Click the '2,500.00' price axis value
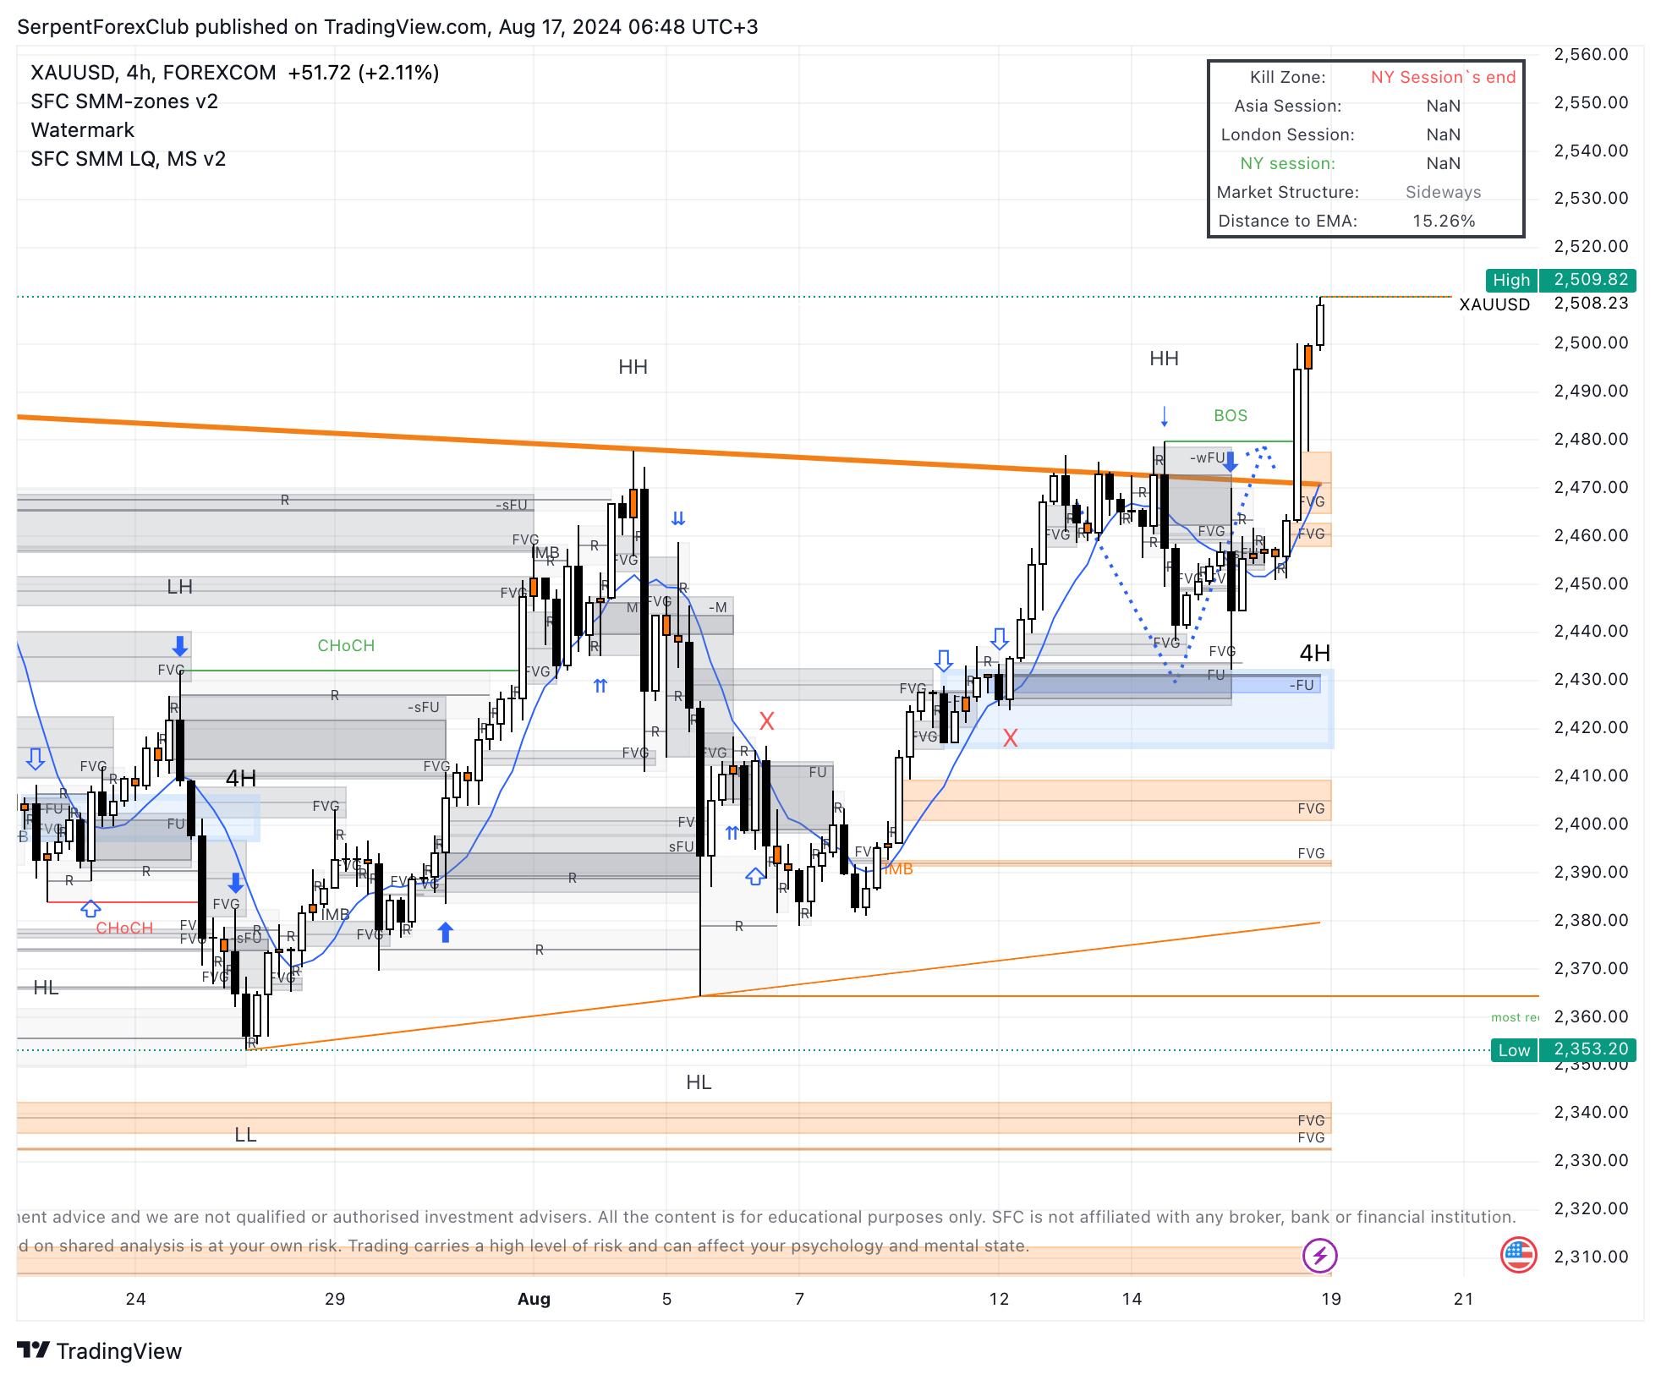 tap(1591, 342)
